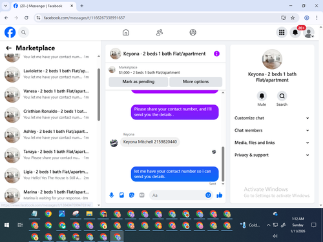The width and height of the screenshot is (323, 242).
Task: Open the Chrome profile icon
Action: click(x=307, y=18)
